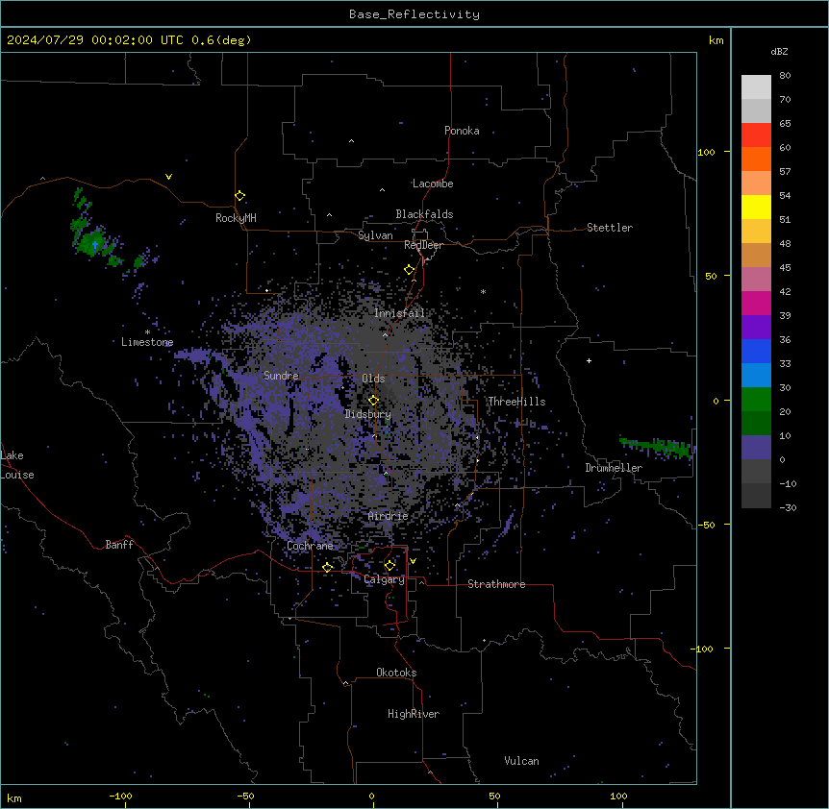Click the yellow v marker northeast of Calgary

(413, 561)
